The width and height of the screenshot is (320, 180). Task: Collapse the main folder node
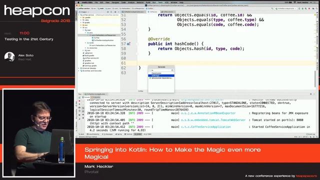pyautogui.click(x=83, y=30)
